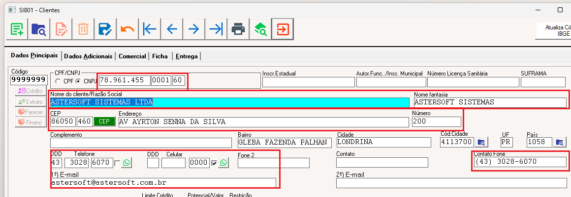
Task: Click the edit document toolbar icon
Action: [61, 29]
